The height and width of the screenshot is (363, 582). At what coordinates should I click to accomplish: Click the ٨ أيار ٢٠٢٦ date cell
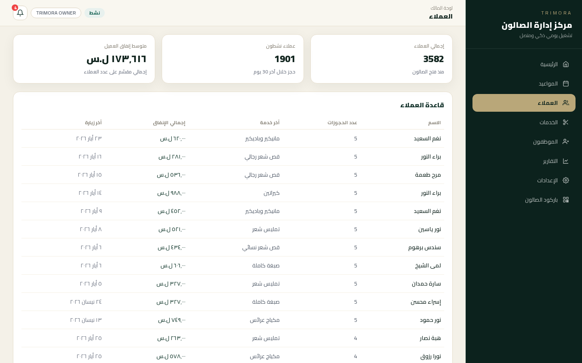[x=91, y=229]
